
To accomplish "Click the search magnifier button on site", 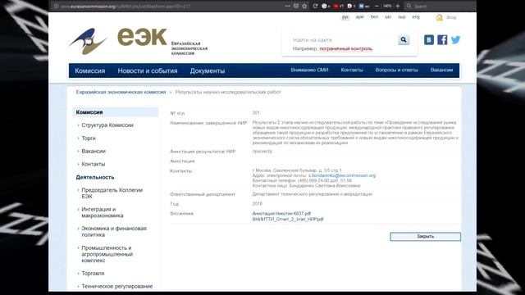I will click(404, 40).
